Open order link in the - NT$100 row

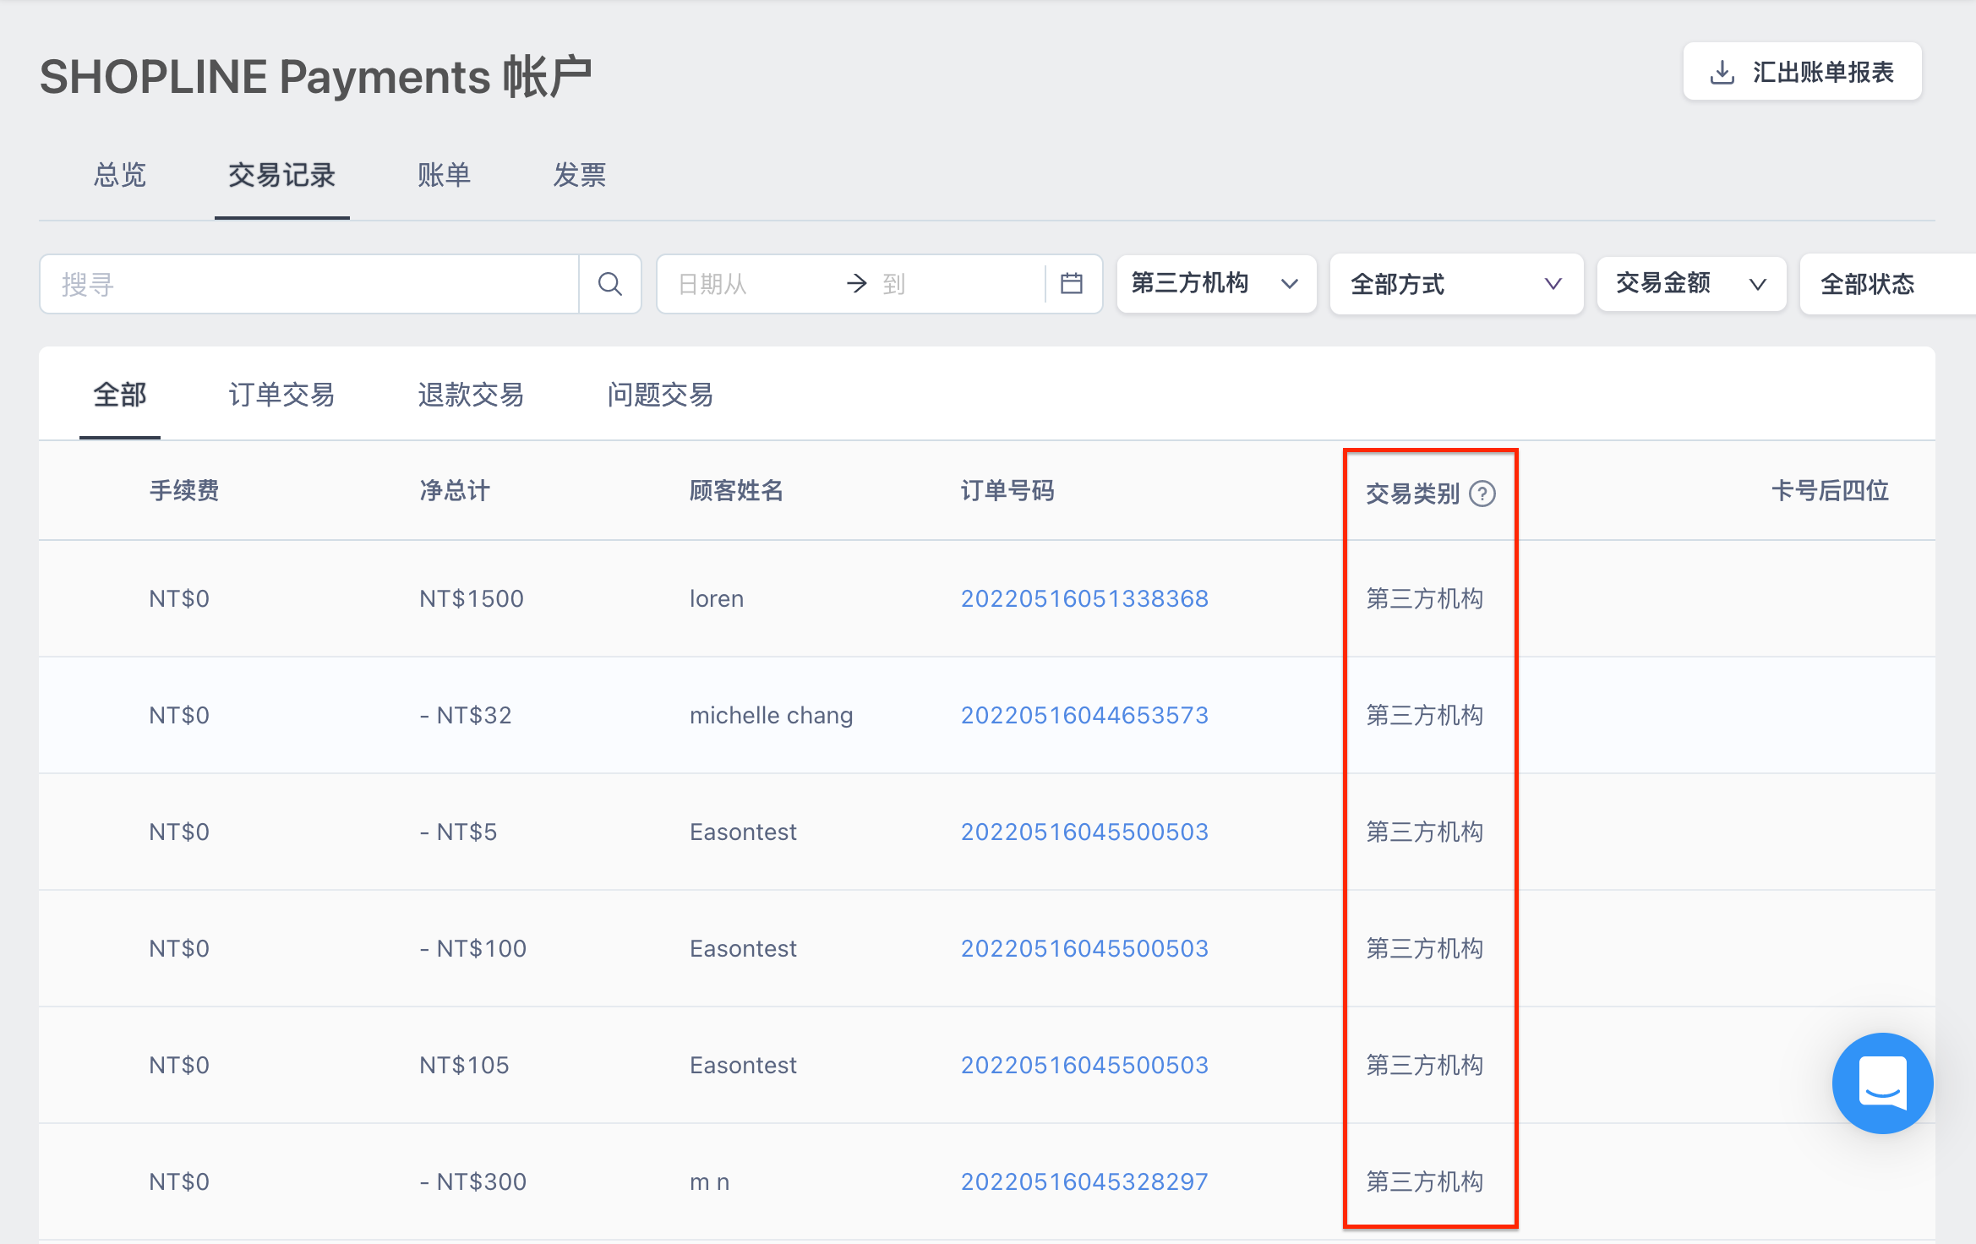pos(1084,949)
